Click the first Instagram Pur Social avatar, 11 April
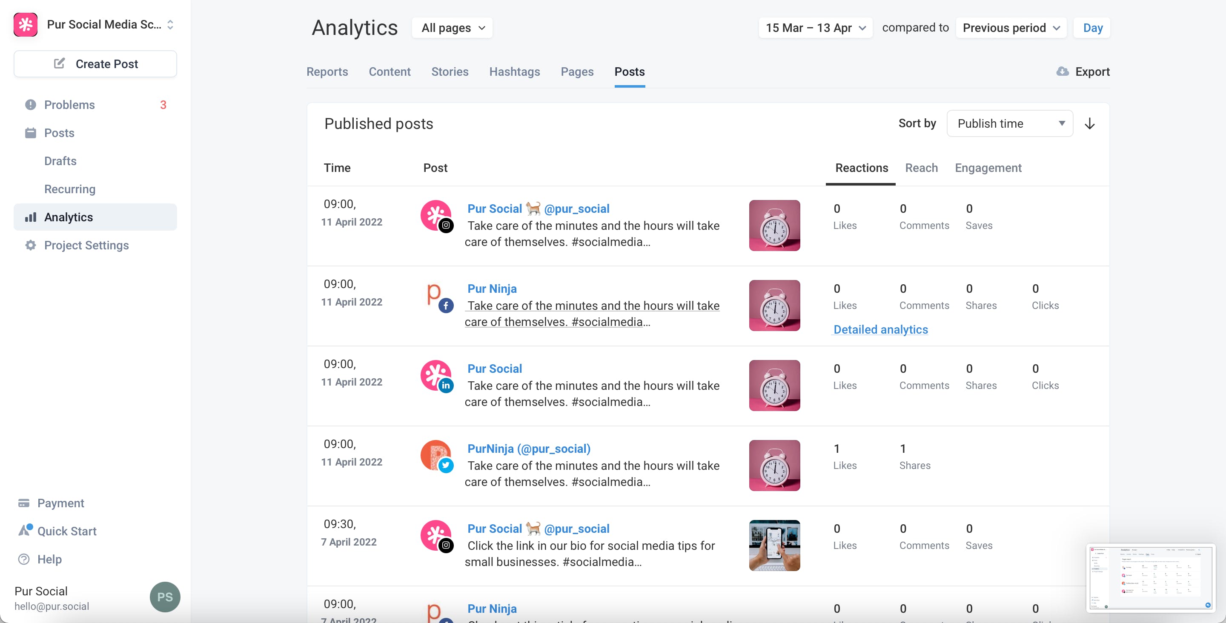 tap(436, 216)
